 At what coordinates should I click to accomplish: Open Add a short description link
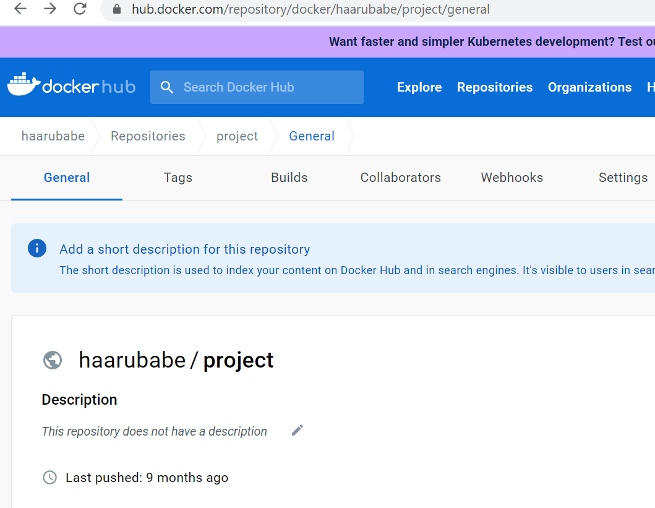click(x=184, y=249)
